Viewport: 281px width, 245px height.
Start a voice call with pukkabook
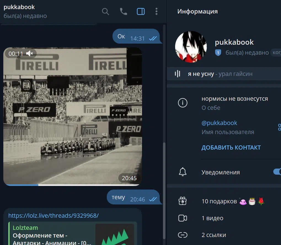pyautogui.click(x=123, y=12)
